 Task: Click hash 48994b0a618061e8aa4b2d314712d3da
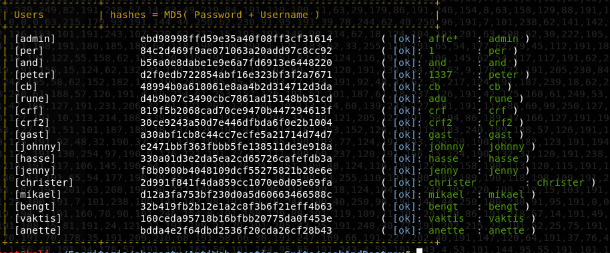(236, 87)
